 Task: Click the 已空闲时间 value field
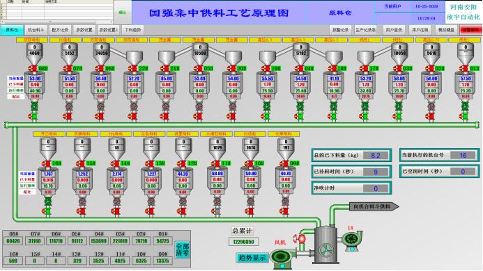(463, 172)
